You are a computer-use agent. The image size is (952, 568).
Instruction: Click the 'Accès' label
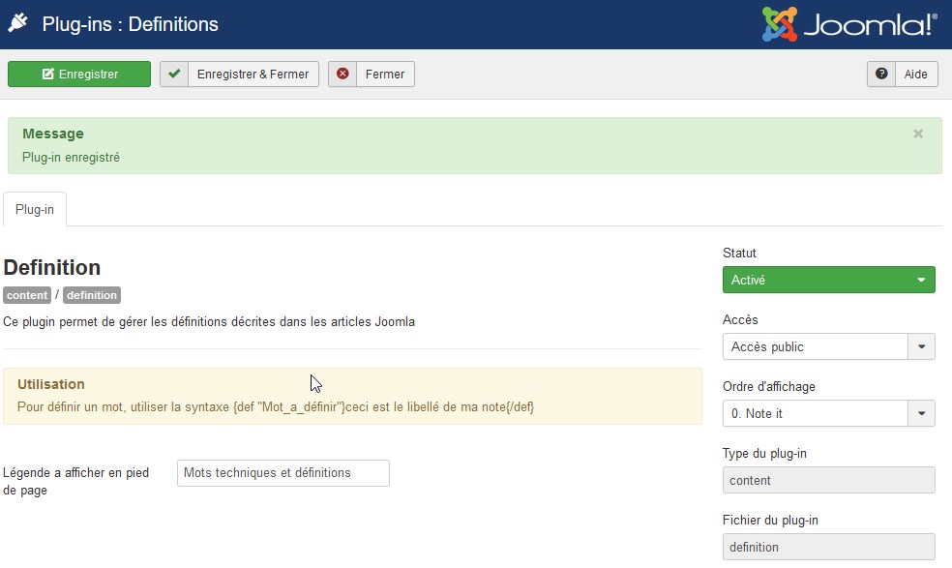click(x=740, y=320)
